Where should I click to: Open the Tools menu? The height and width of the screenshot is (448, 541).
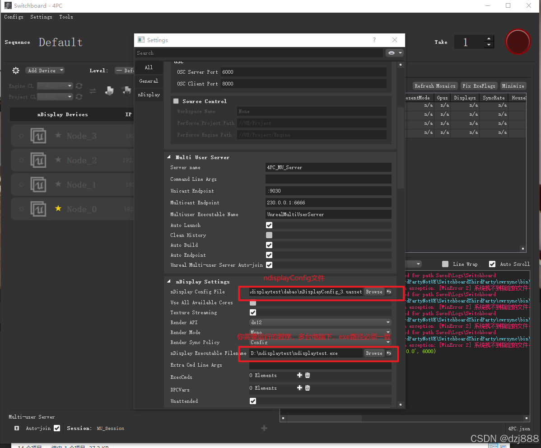pyautogui.click(x=66, y=17)
